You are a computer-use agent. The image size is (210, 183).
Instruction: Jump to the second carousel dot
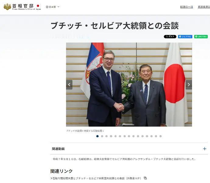[x=102, y=136]
